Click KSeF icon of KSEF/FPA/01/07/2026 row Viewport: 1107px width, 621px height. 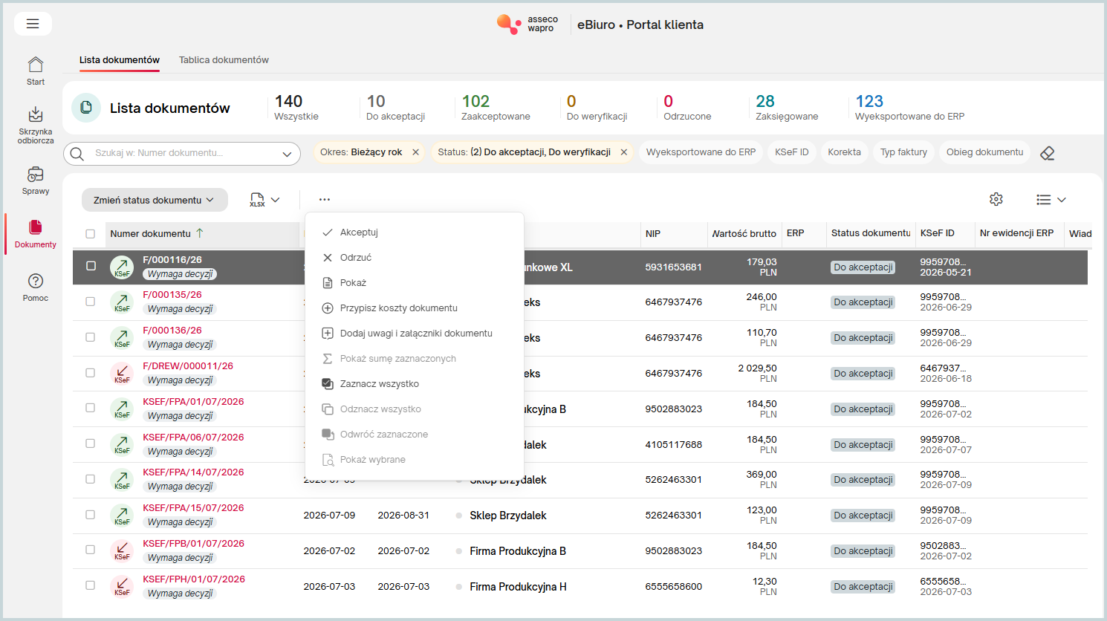point(122,409)
